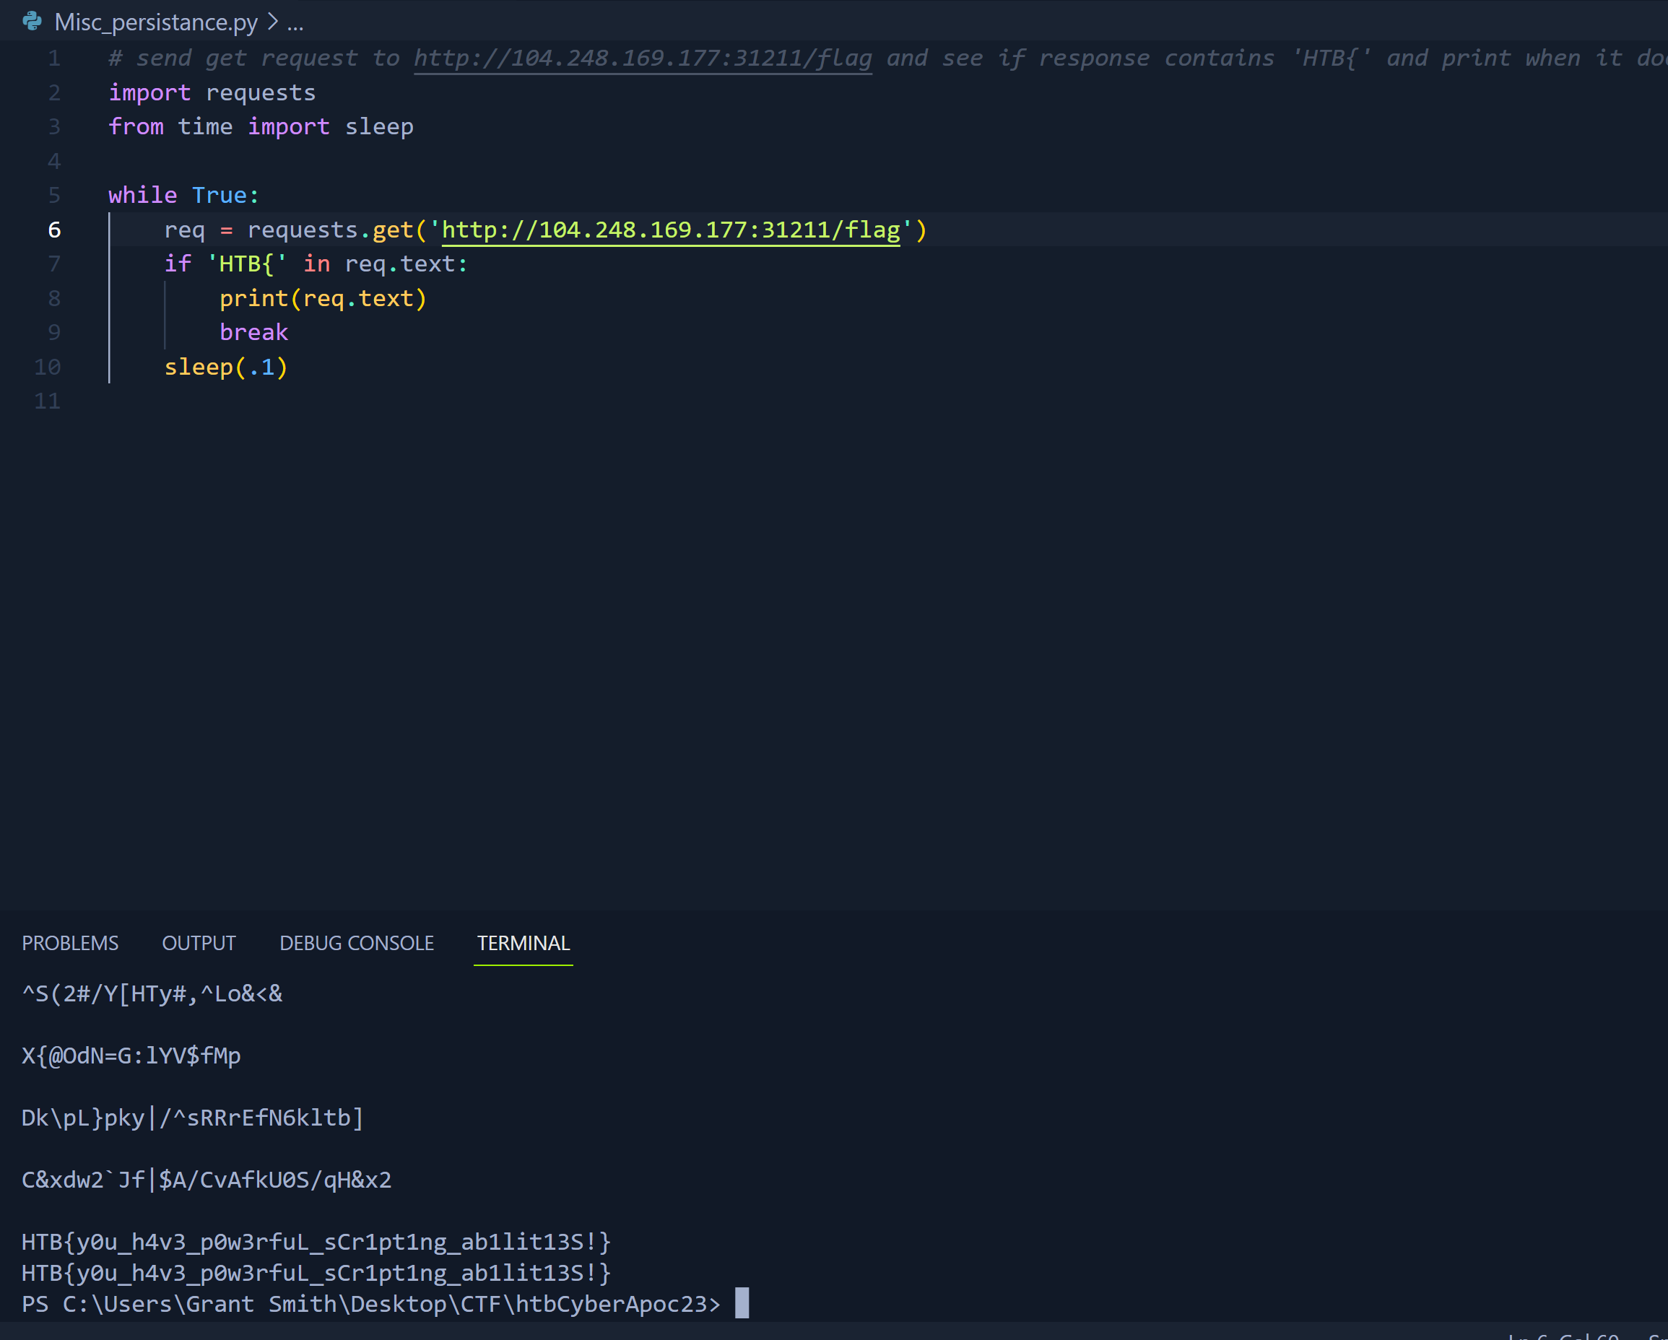
Task: Click the sleep(.1) call on line 10
Action: coord(225,367)
